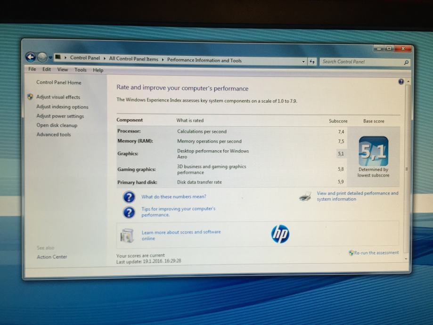Expand the chevron before Control Panel breadcrumb
Screen dimensions: 433x325
coord(65,58)
